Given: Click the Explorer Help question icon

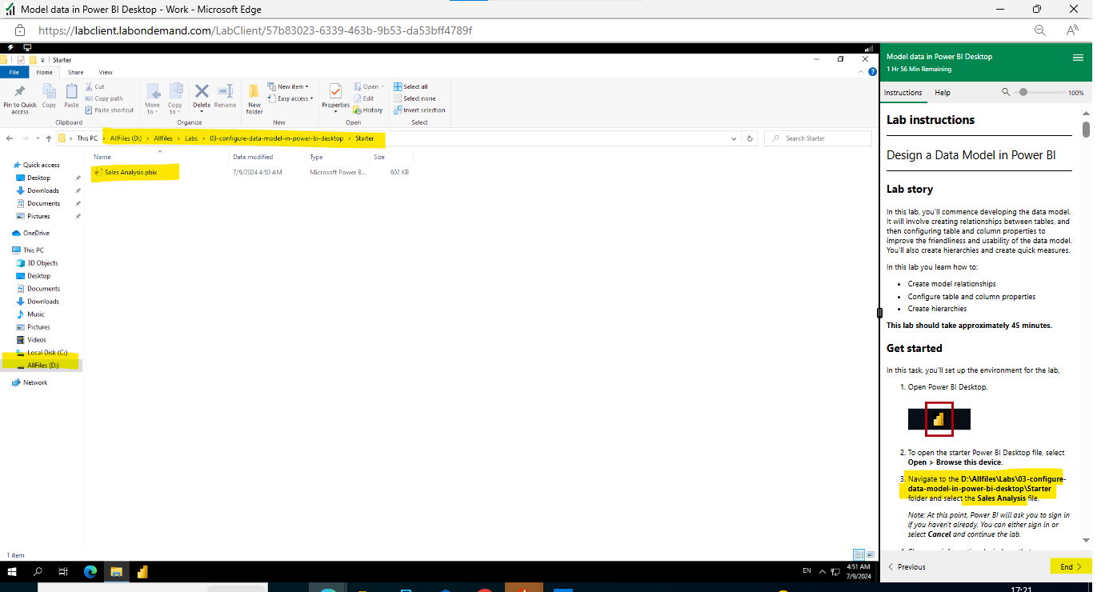Looking at the screenshot, I should [x=872, y=72].
